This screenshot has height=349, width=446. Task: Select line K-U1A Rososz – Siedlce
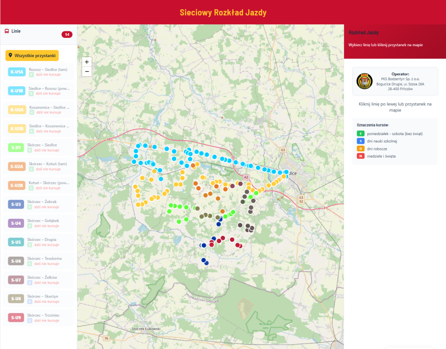point(38,72)
